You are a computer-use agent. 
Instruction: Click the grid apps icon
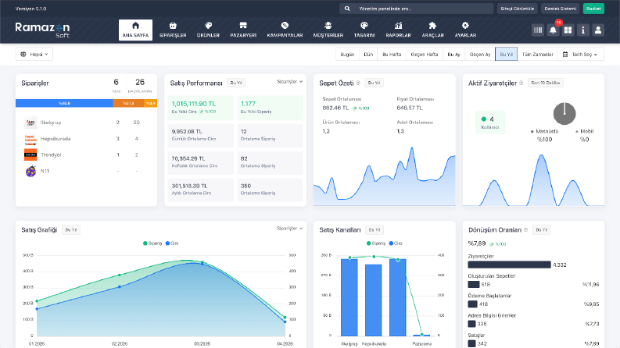pos(568,30)
